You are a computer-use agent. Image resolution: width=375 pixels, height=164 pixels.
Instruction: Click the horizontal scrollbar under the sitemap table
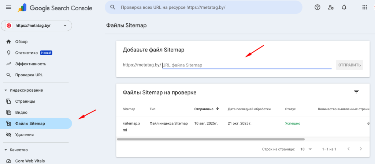[x=211, y=139]
